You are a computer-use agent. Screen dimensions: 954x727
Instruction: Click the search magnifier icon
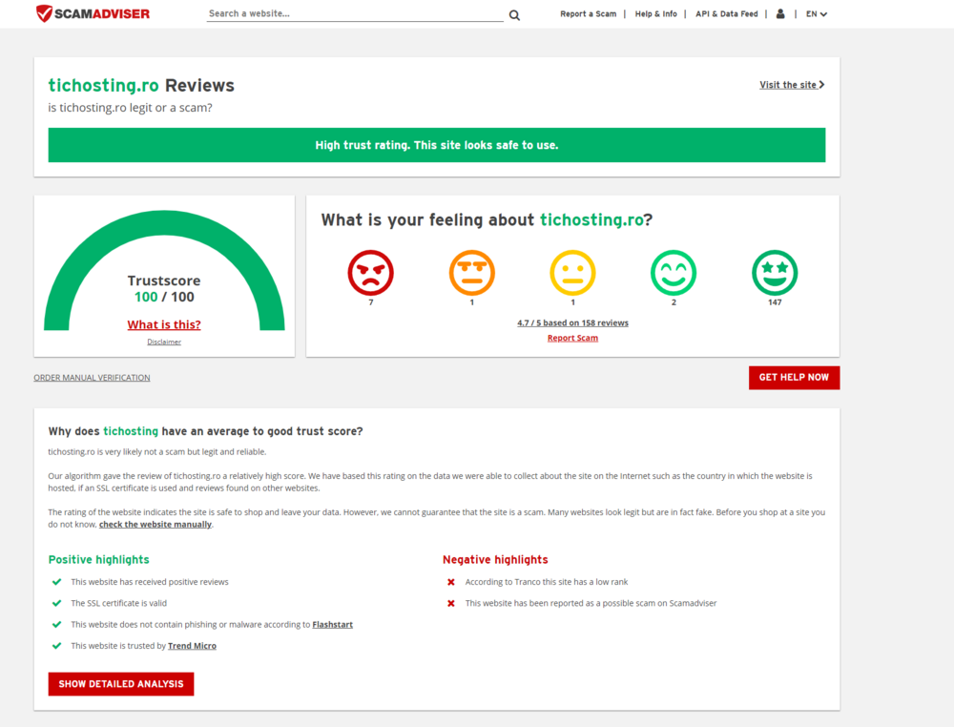tap(515, 15)
